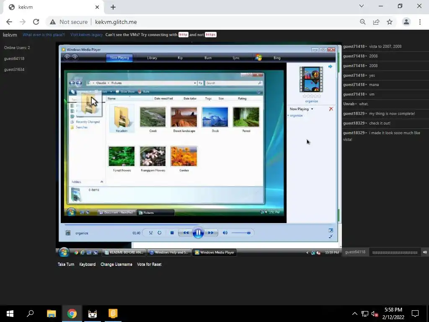Screen dimensions: 429x322
Task: Open the Bing tab in Media Player
Action: (277, 58)
